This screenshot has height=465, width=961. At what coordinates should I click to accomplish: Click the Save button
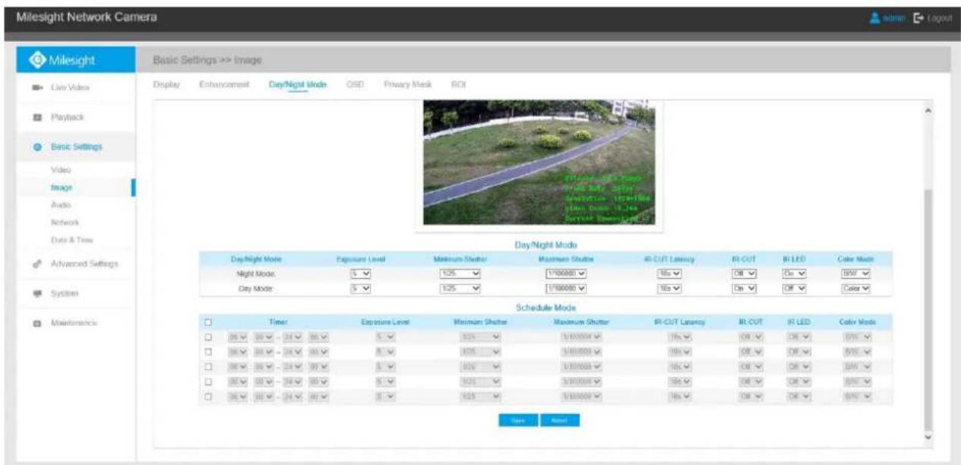[518, 419]
